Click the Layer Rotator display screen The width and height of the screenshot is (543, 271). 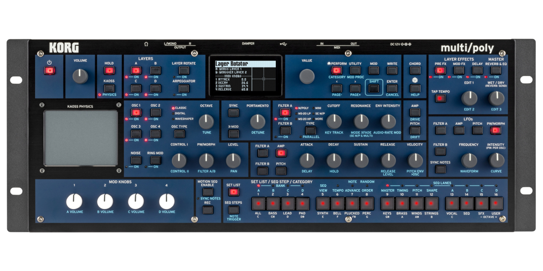click(245, 76)
